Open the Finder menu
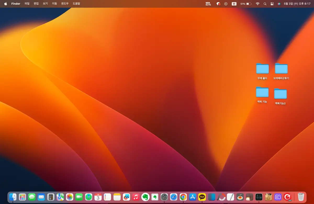The height and width of the screenshot is (204, 314). coord(16,4)
